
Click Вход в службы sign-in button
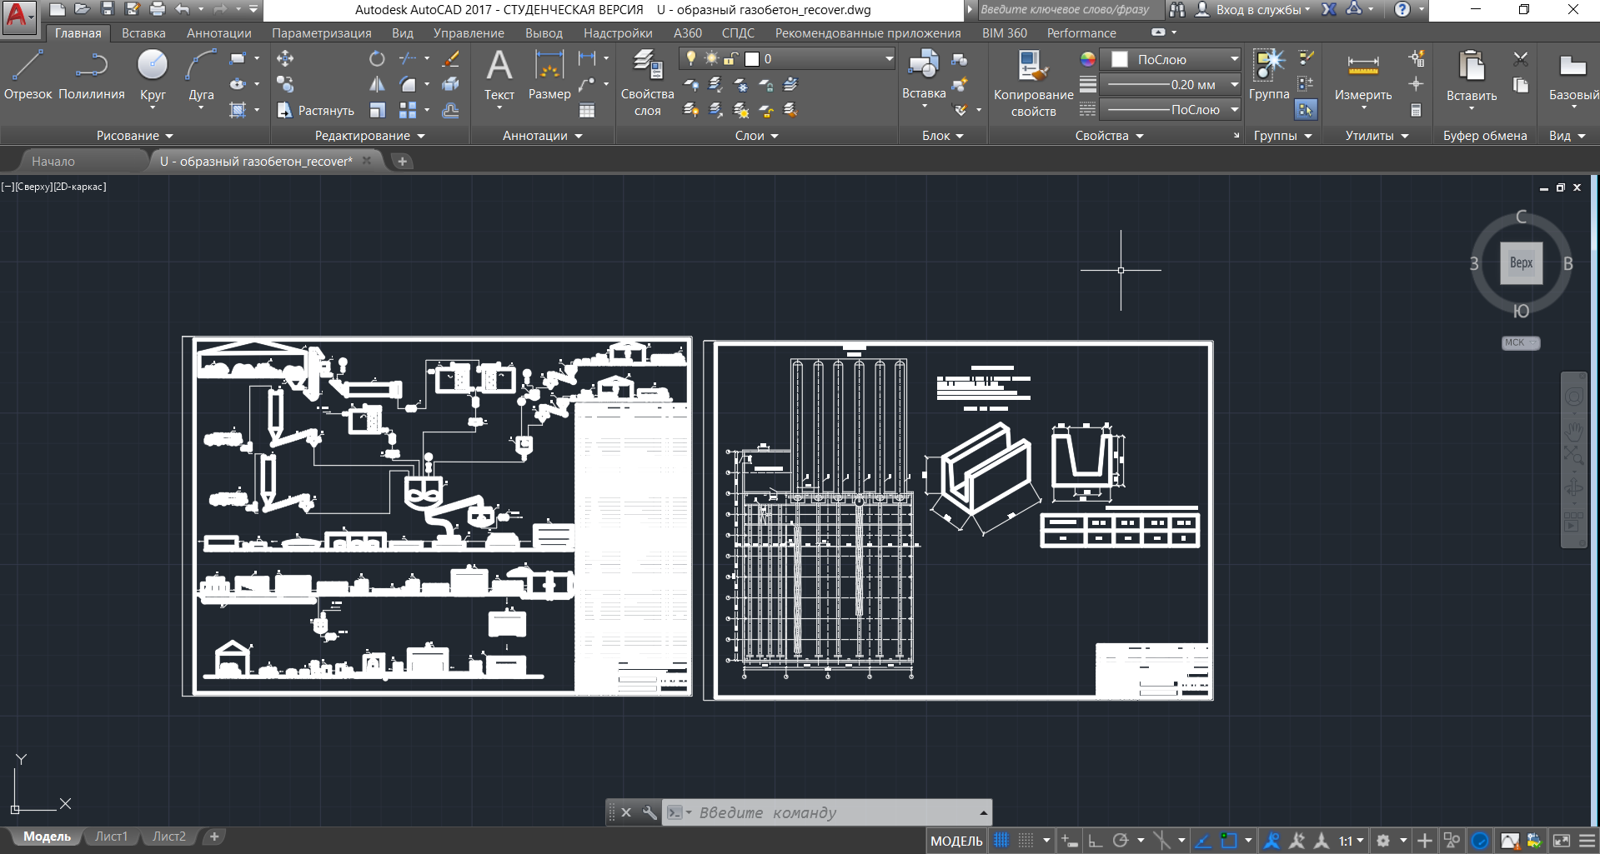point(1253,9)
